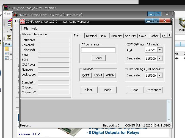
Task: Close the HW Virtual Serial Port window
Action: pyautogui.click(x=167, y=14)
